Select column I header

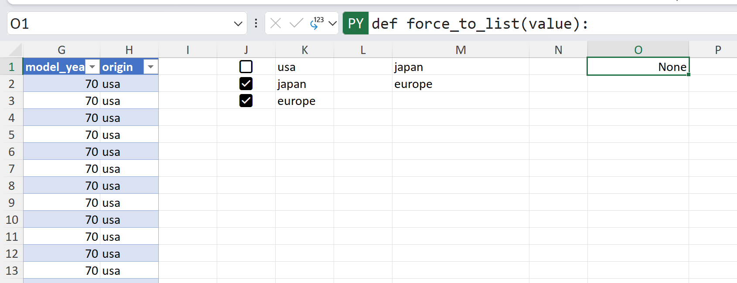coord(188,50)
